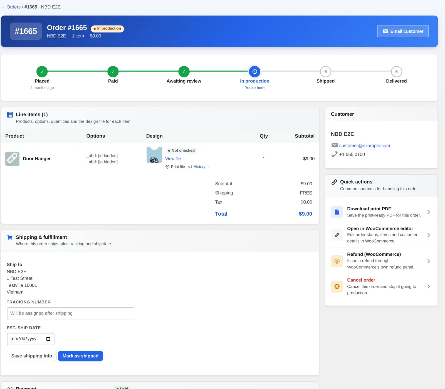The width and height of the screenshot is (445, 389).
Task: Open the print file History link
Action: [202, 167]
